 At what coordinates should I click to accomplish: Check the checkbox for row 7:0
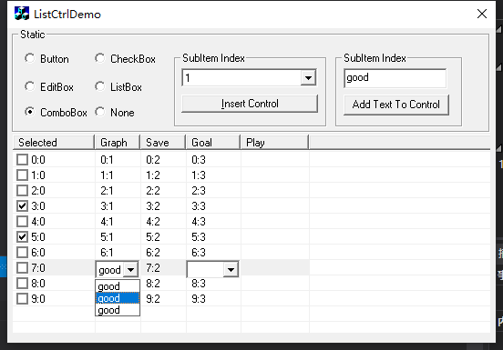point(22,268)
